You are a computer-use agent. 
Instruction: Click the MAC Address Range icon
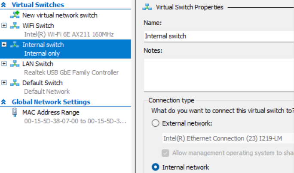coord(15,112)
